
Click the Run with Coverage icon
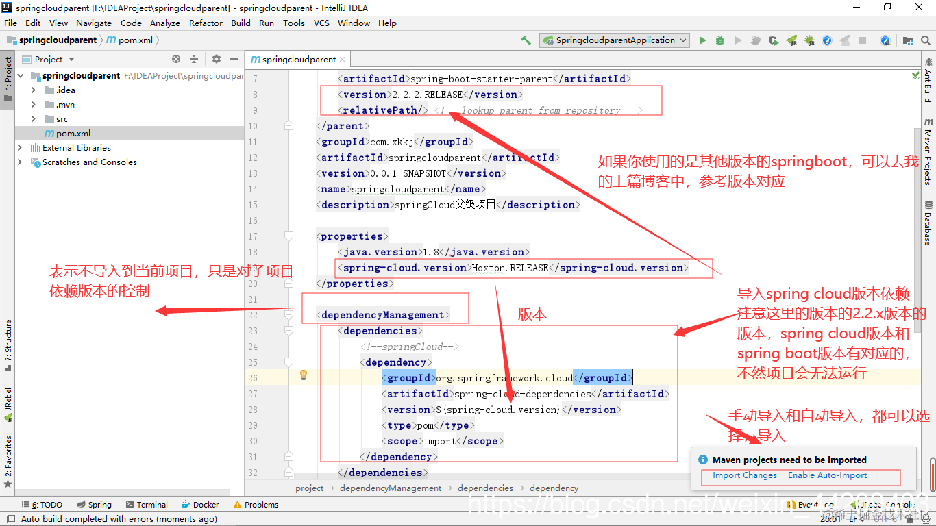(774, 40)
